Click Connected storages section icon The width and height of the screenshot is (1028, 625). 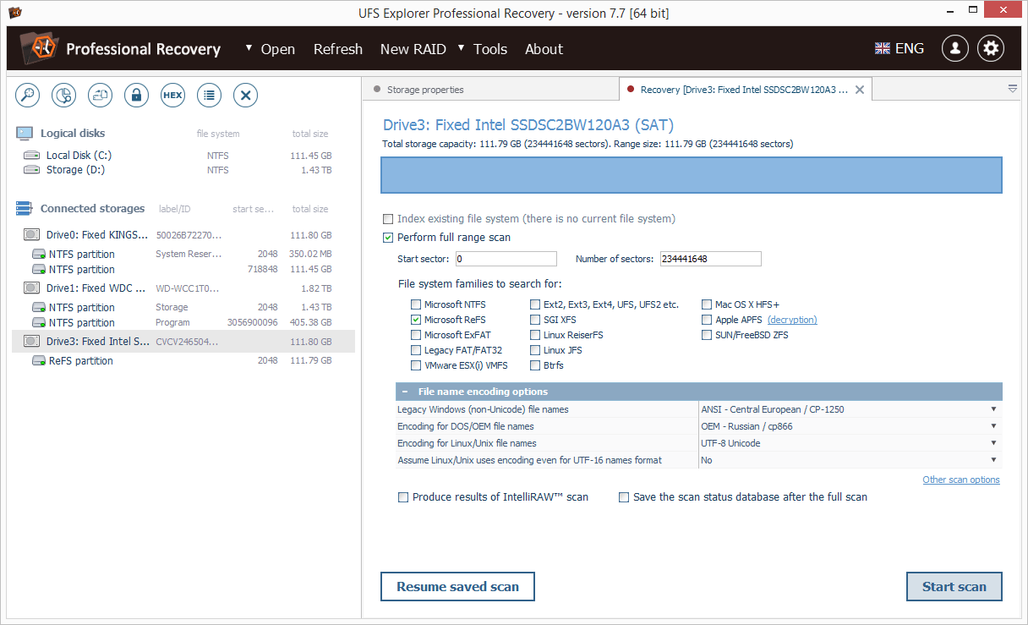[x=24, y=208]
